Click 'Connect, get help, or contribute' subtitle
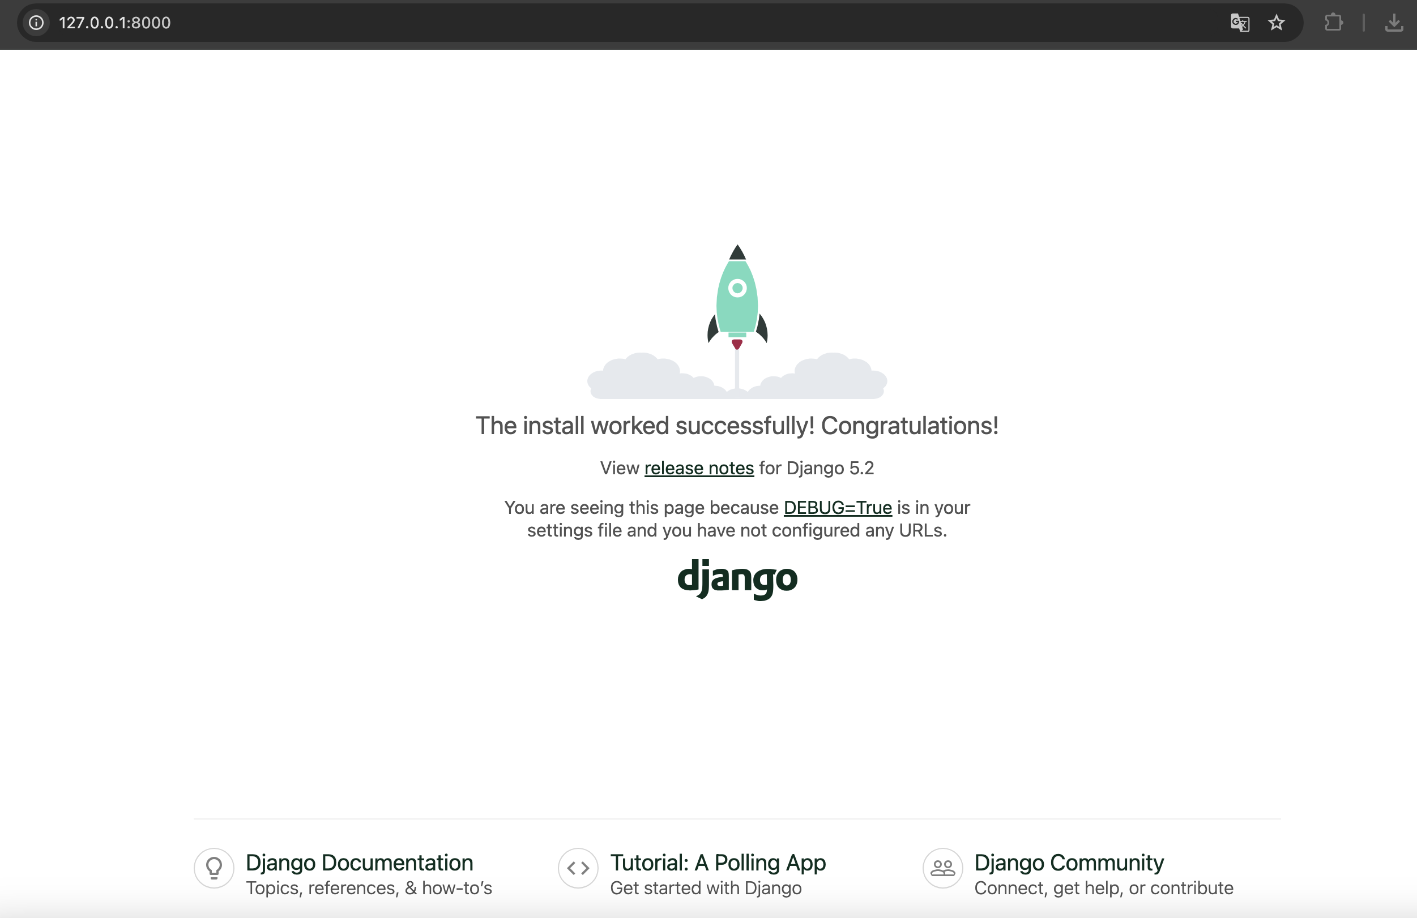The image size is (1417, 918). pos(1103,888)
